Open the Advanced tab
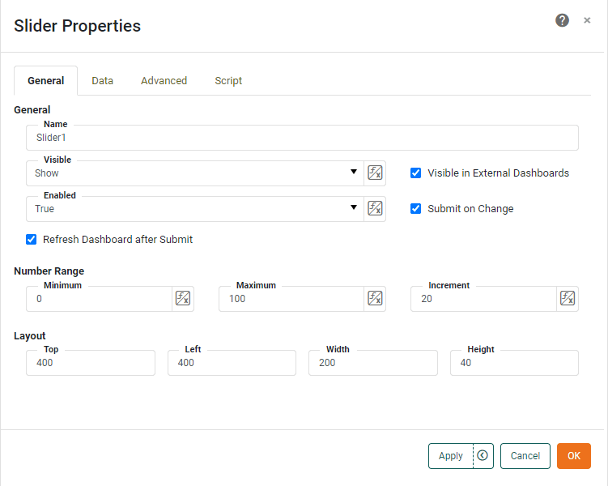The height and width of the screenshot is (486, 608). tap(164, 81)
